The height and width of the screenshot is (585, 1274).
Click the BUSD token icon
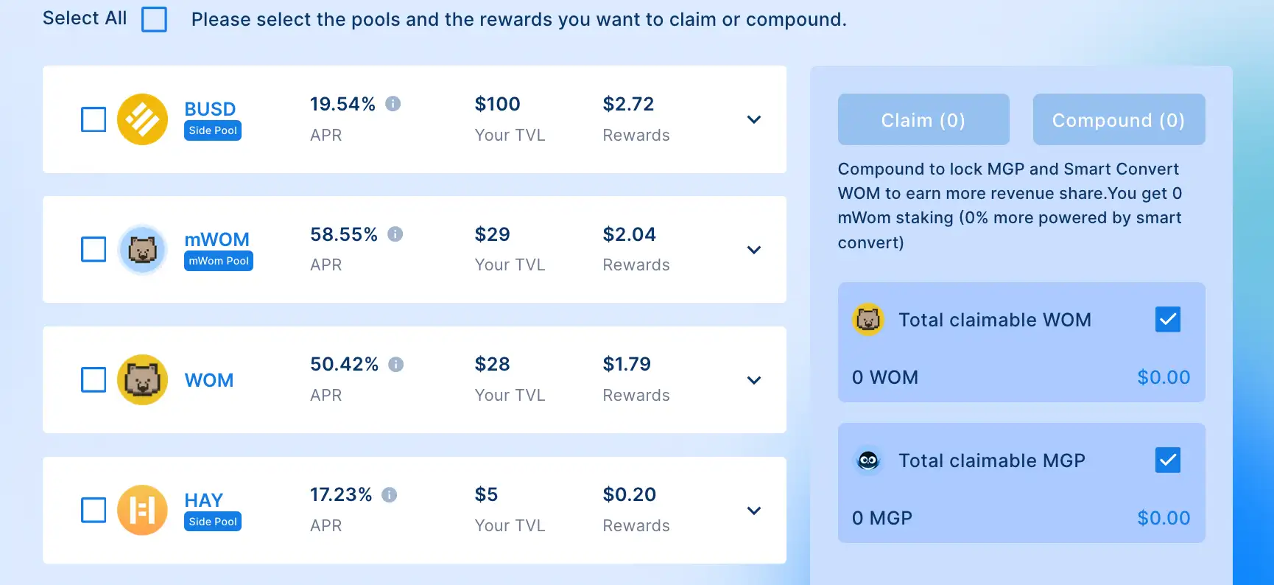(x=142, y=119)
